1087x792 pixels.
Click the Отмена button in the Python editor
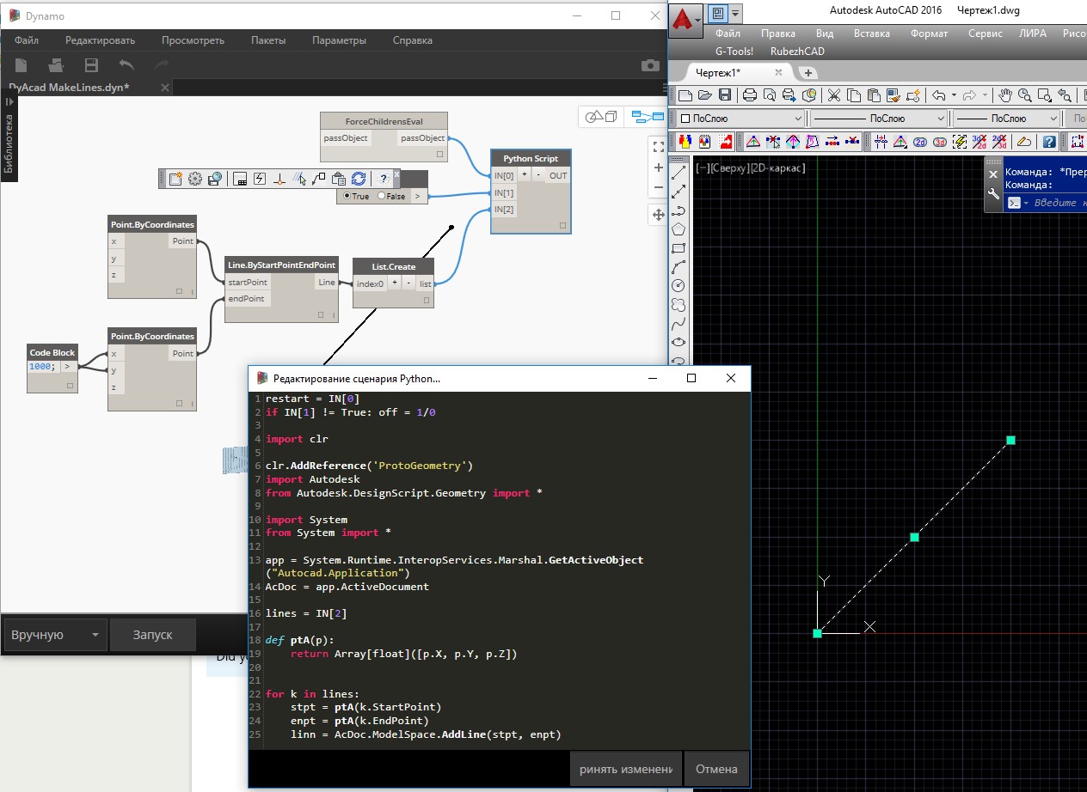716,769
